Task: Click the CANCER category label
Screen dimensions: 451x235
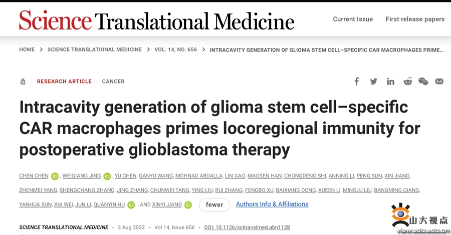Action: tap(113, 81)
